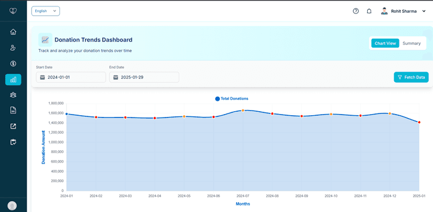Expand the Rohit Sharma user menu chevron

click(x=424, y=12)
